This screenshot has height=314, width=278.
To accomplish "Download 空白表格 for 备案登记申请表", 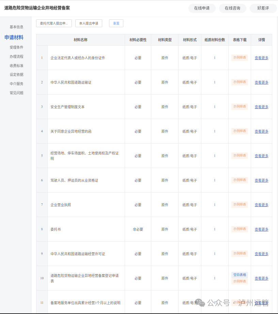I will [240, 275].
